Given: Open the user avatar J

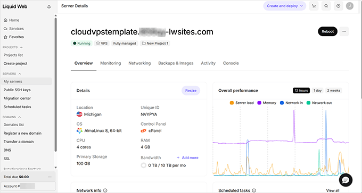Looking at the screenshot, I should point(350,6).
